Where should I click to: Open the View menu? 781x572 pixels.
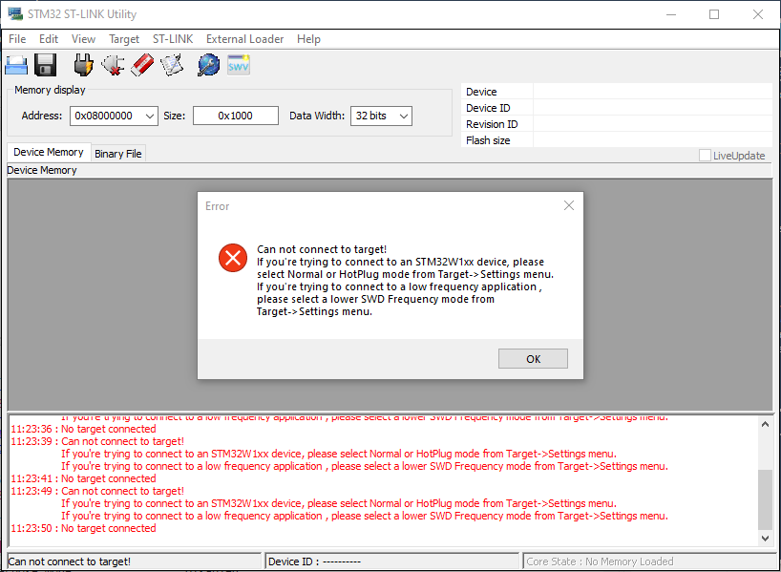point(83,39)
